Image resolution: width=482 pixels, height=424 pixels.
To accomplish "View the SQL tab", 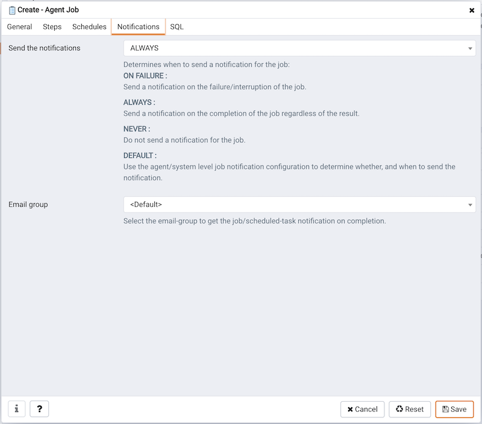I will [x=177, y=26].
